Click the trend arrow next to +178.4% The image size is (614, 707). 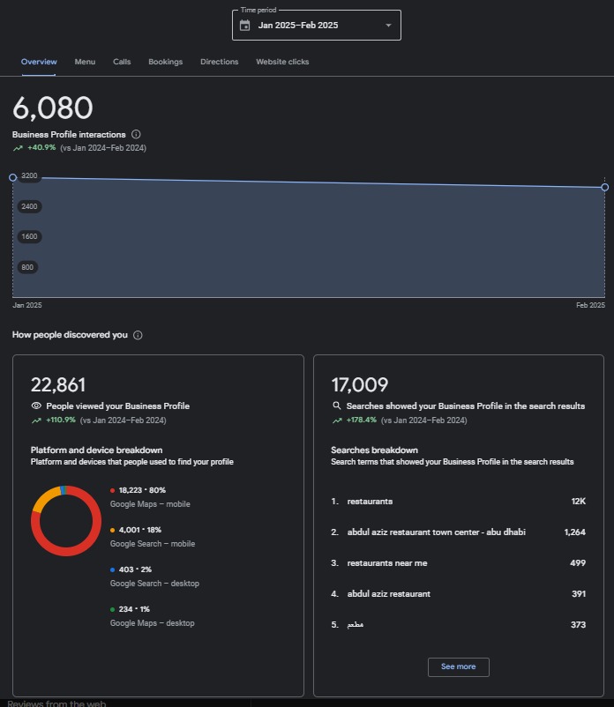coord(336,420)
